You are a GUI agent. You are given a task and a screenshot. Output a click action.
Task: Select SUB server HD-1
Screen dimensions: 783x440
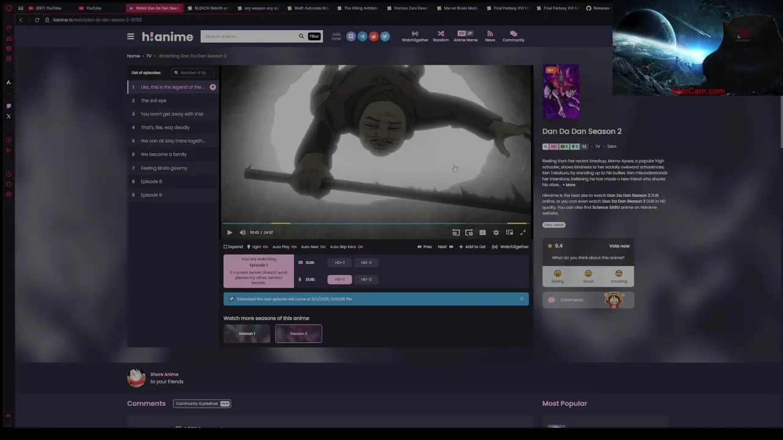pos(340,262)
